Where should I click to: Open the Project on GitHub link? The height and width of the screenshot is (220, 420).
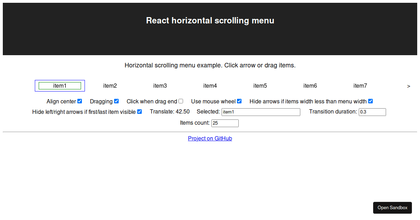coord(210,139)
